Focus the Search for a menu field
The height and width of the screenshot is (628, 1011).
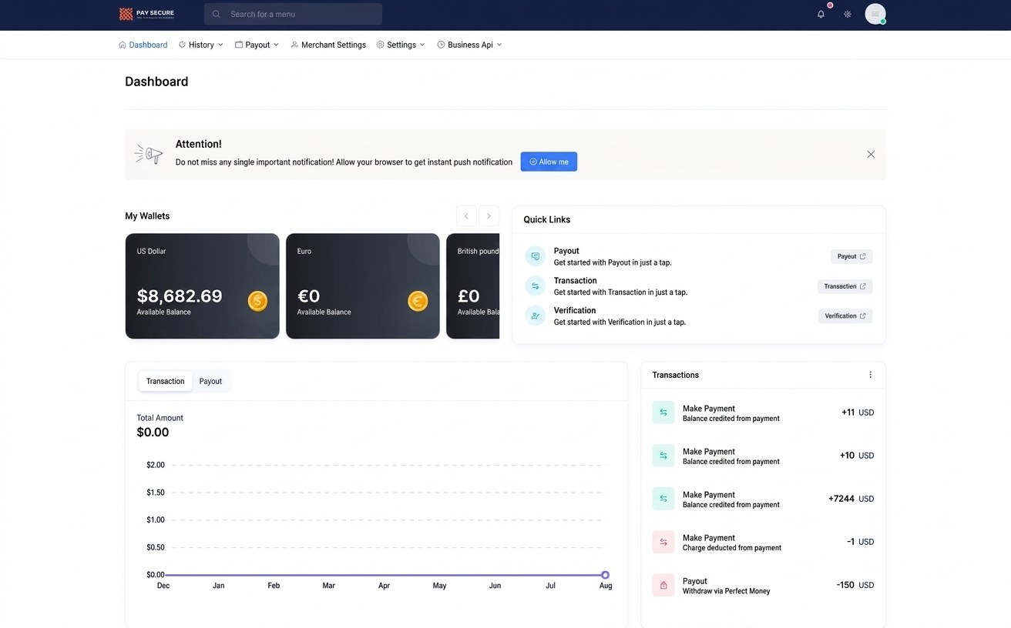[x=293, y=14]
